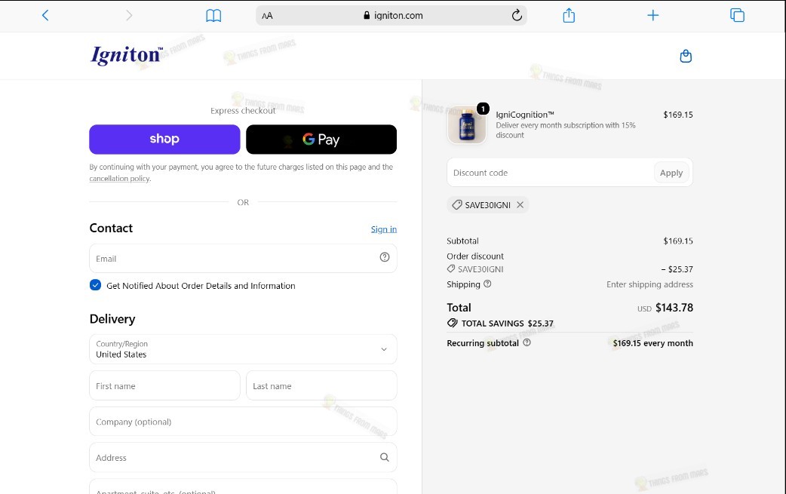Click the SAVE30IGNI label under Order discount
Screen dimensions: 786x494
click(x=481, y=269)
